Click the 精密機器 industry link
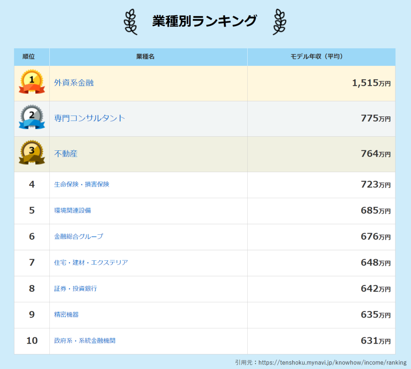The height and width of the screenshot is (369, 411). [66, 315]
